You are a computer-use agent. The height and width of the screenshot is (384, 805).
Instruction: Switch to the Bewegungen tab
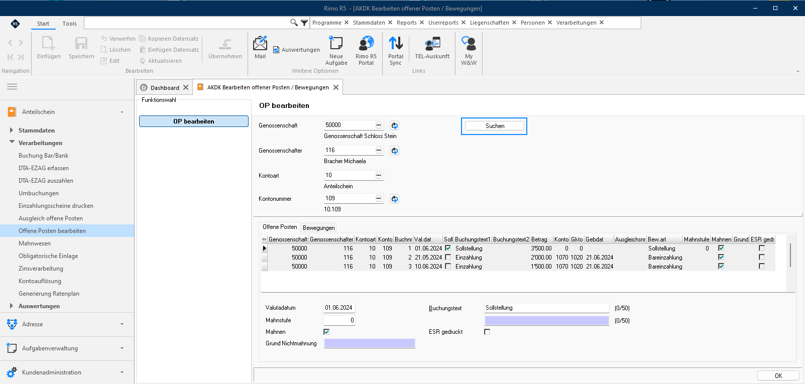318,228
